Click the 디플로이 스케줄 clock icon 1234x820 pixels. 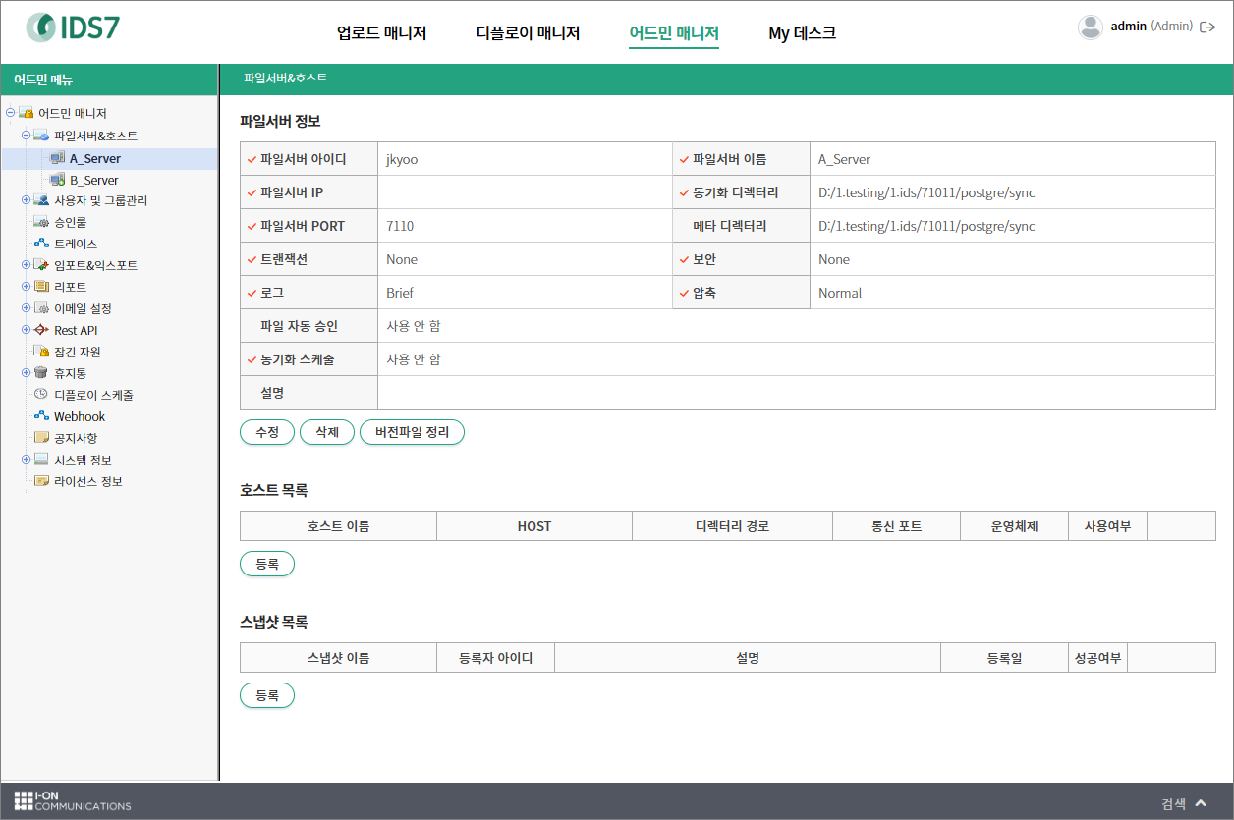tap(41, 395)
